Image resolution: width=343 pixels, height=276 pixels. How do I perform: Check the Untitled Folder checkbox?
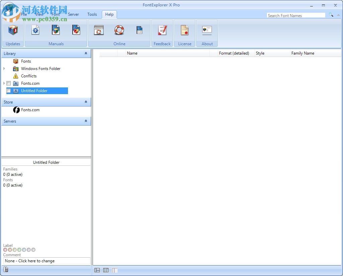pyautogui.click(x=8, y=90)
